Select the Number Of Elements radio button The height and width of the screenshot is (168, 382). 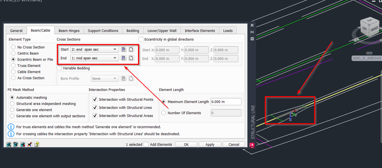point(163,113)
